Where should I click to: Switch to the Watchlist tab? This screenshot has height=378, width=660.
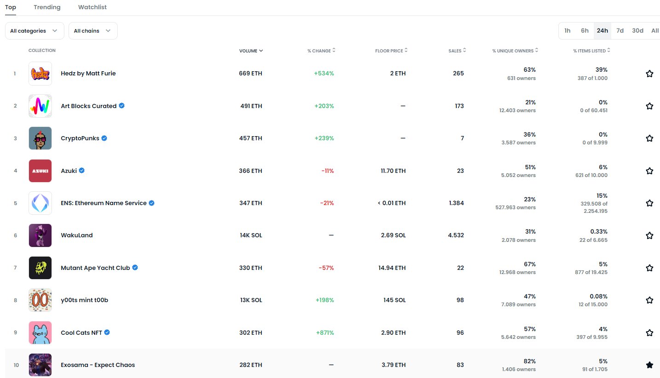pyautogui.click(x=92, y=7)
